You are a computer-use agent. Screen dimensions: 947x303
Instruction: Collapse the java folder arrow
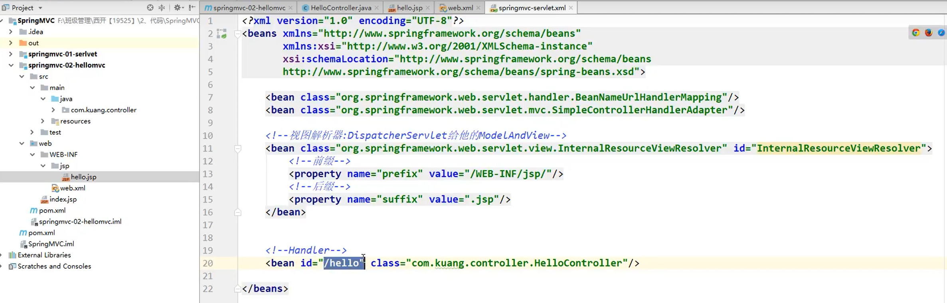[43, 99]
